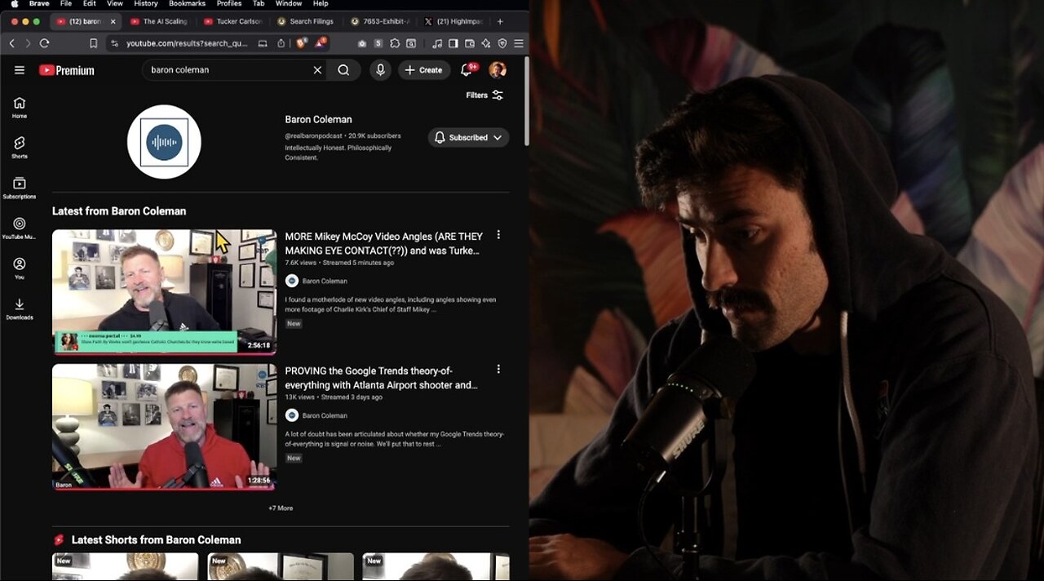Switch to The AI Scaling tab
Image resolution: width=1044 pixels, height=581 pixels.
[x=159, y=21]
